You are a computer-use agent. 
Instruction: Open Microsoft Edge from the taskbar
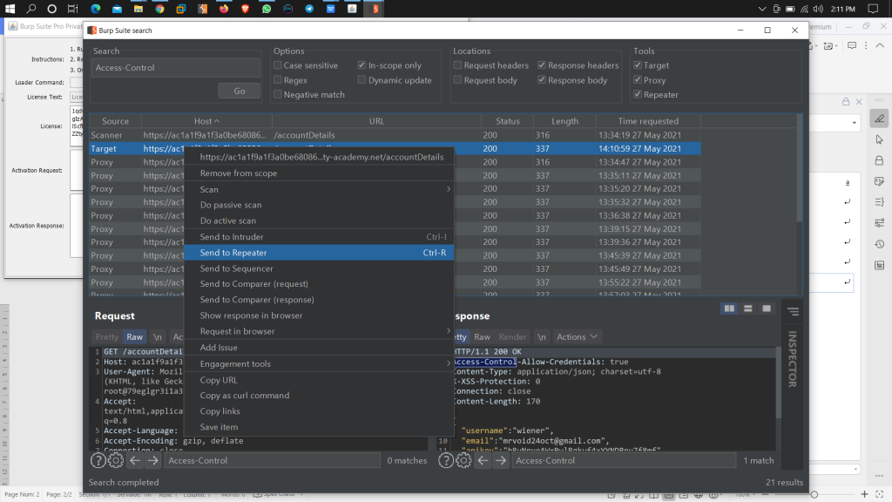coord(95,9)
